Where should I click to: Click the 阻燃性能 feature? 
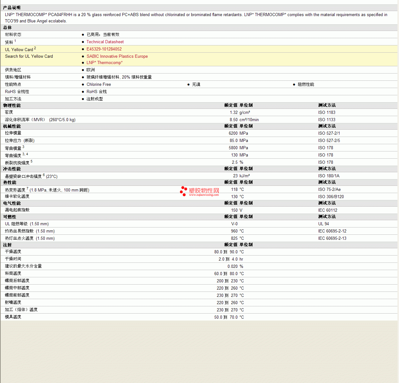(x=306, y=84)
